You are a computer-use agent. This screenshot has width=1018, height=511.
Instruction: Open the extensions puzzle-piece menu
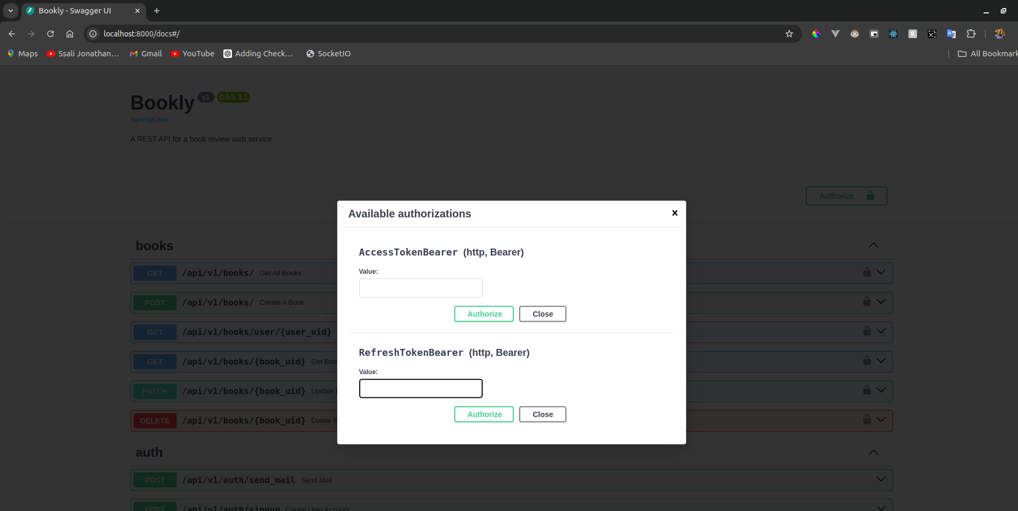tap(971, 33)
